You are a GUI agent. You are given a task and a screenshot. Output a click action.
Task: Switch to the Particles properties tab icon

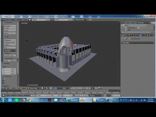150,35
